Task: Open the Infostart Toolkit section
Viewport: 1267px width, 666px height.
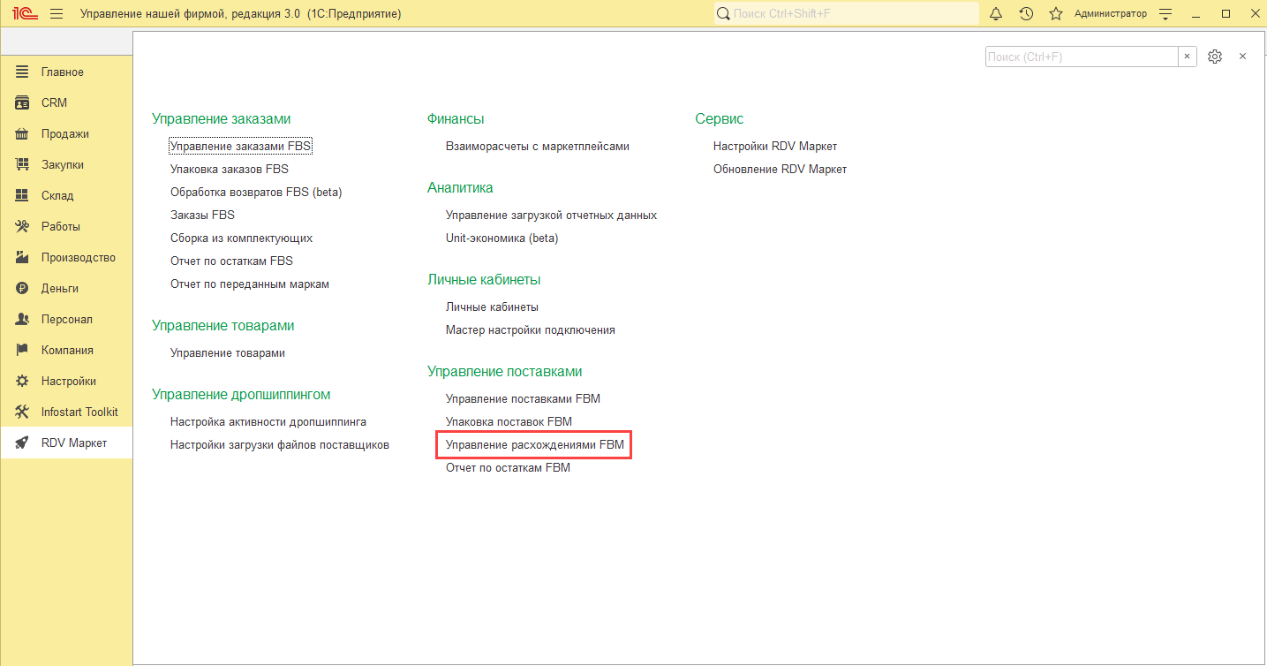Action: [x=66, y=412]
